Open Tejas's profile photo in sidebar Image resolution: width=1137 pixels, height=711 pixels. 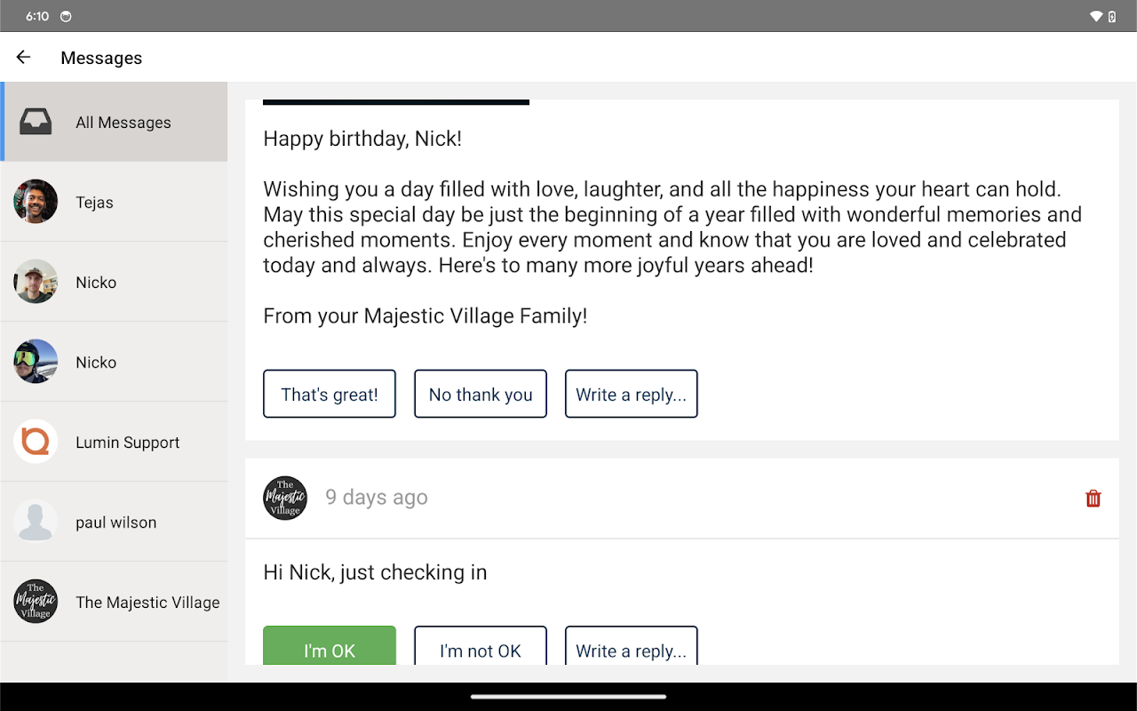(36, 202)
